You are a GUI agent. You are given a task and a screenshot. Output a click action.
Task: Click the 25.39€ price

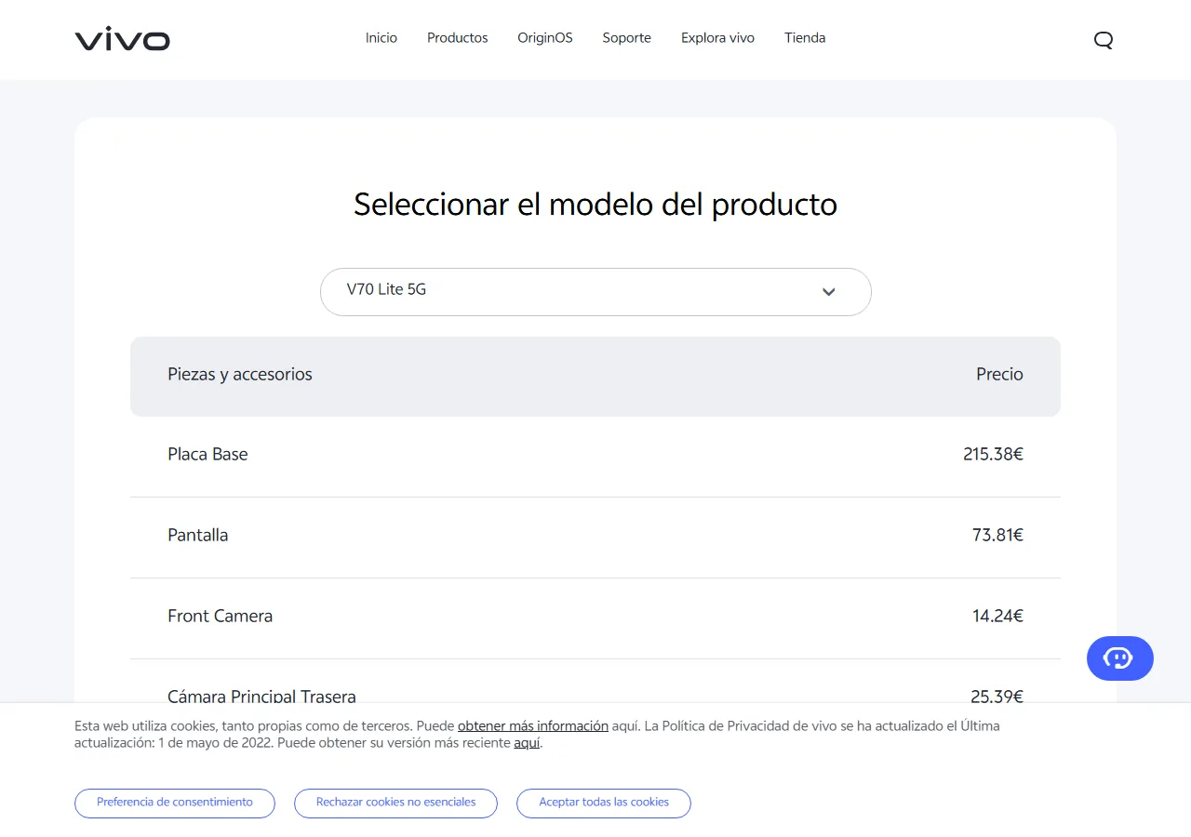(997, 697)
